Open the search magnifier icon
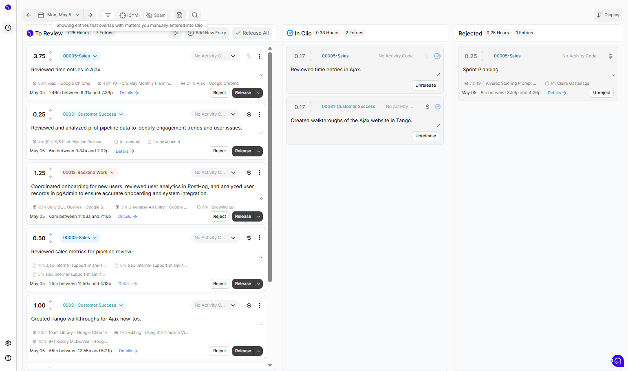628x371 pixels. click(x=195, y=15)
